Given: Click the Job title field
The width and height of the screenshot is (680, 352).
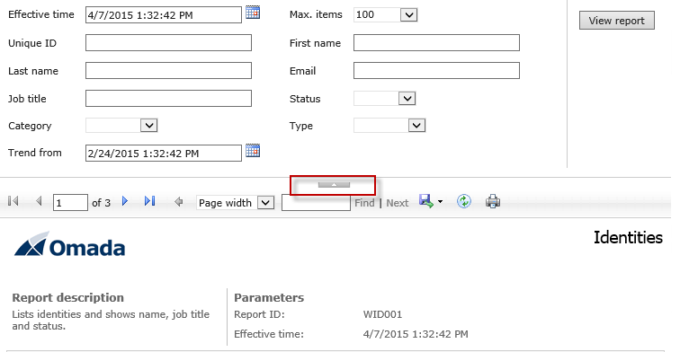Looking at the screenshot, I should coord(168,98).
